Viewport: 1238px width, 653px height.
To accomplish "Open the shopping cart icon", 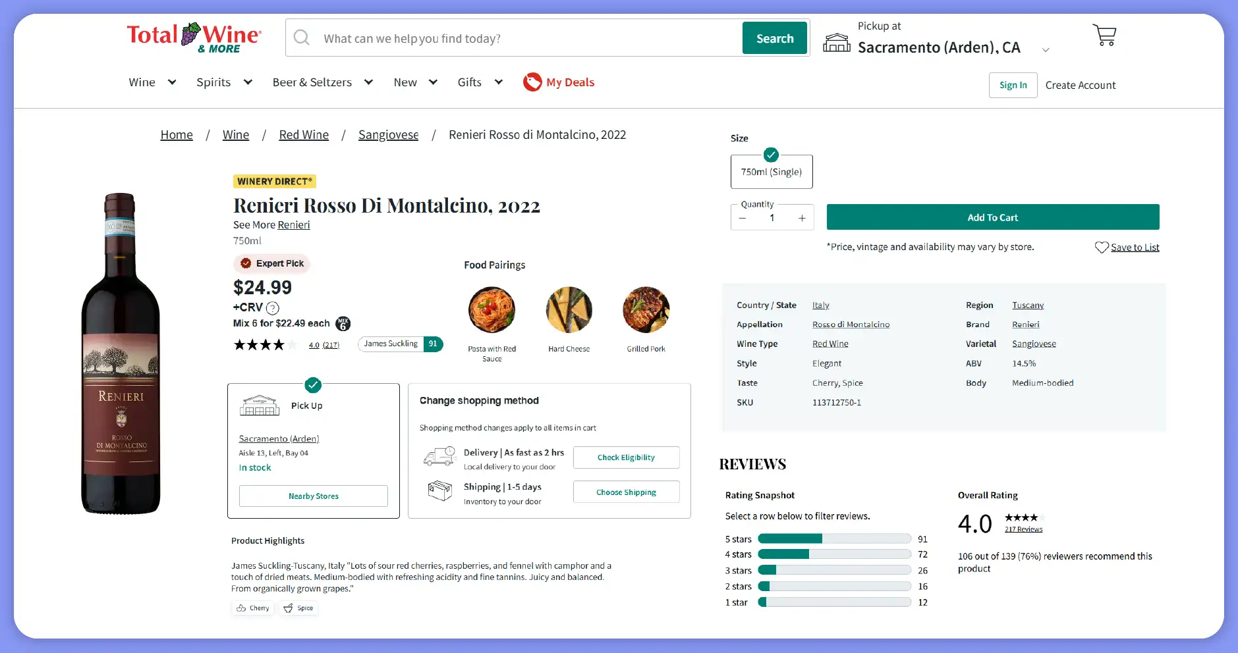I will tap(1104, 35).
